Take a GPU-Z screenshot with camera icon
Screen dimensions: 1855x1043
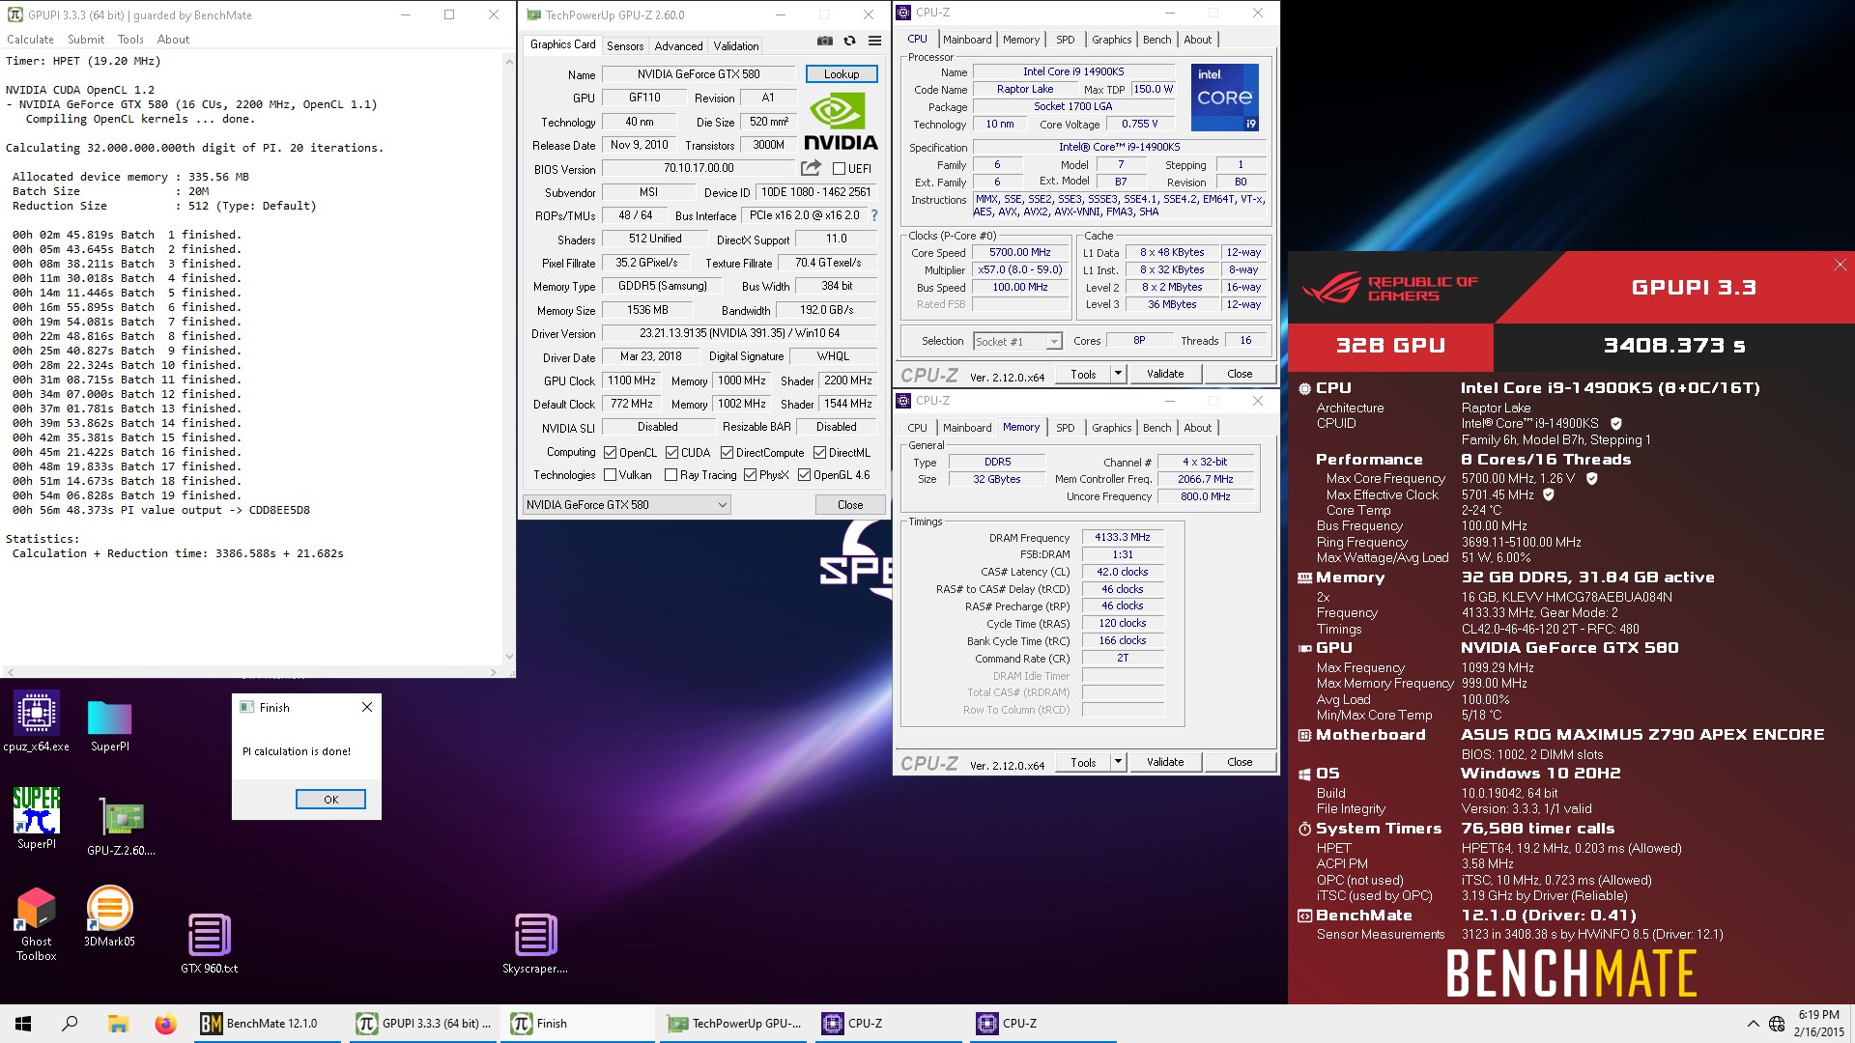click(824, 41)
